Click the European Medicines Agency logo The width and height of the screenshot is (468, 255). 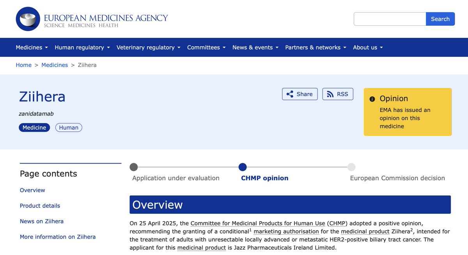(92, 19)
